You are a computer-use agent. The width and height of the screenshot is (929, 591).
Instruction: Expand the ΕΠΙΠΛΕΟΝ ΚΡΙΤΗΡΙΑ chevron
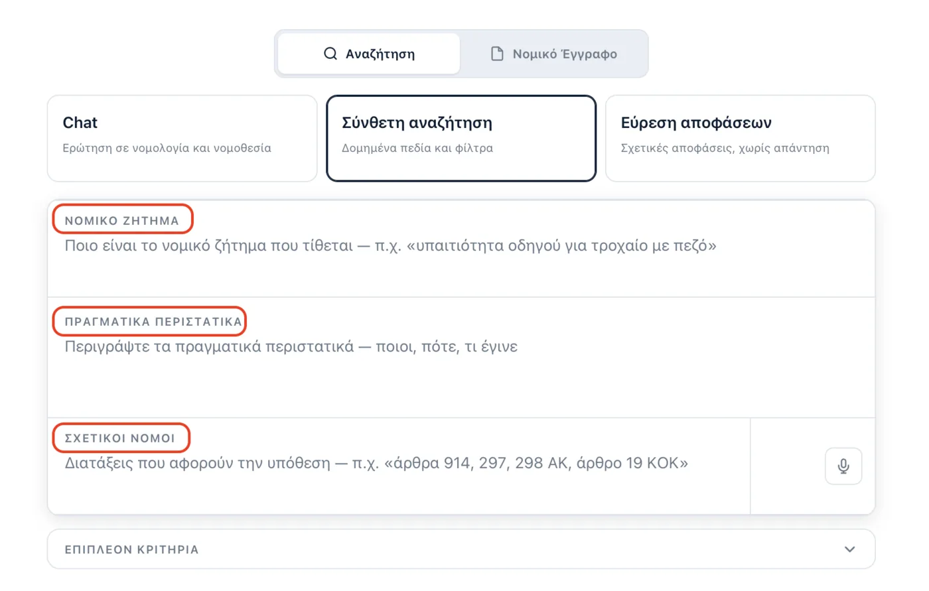coord(849,549)
